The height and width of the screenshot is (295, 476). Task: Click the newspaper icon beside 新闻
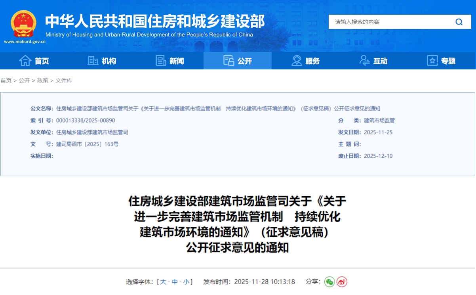click(x=161, y=61)
